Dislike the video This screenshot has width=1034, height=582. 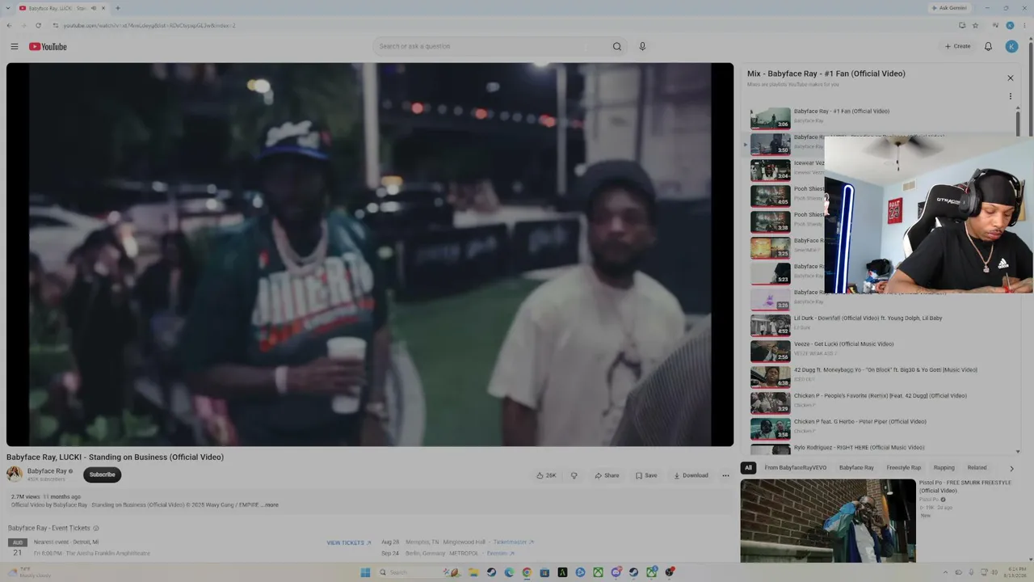(x=574, y=475)
